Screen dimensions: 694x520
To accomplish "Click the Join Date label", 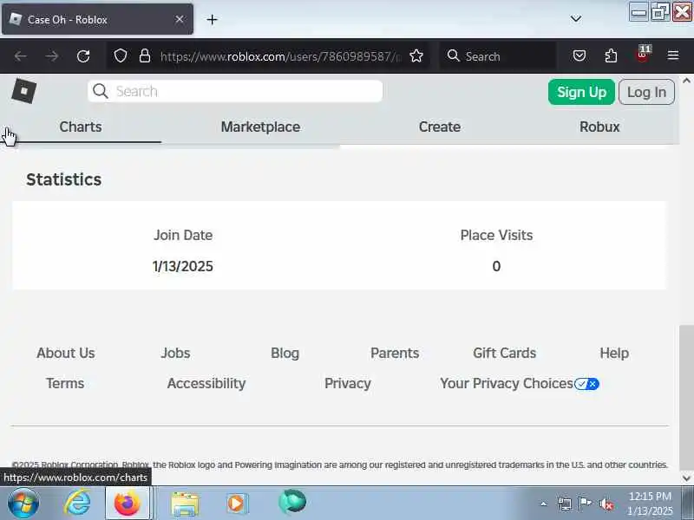I will pyautogui.click(x=183, y=235).
